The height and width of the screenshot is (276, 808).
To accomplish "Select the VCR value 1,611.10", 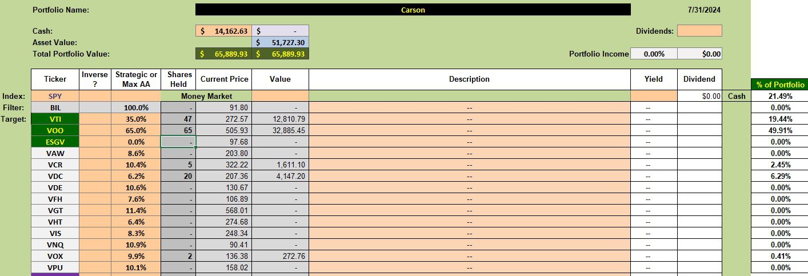I will coord(280,165).
